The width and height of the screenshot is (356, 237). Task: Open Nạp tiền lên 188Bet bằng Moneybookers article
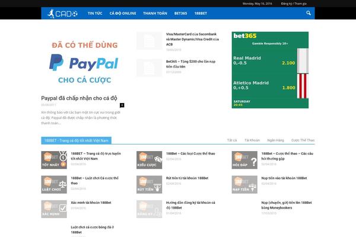[287, 205]
